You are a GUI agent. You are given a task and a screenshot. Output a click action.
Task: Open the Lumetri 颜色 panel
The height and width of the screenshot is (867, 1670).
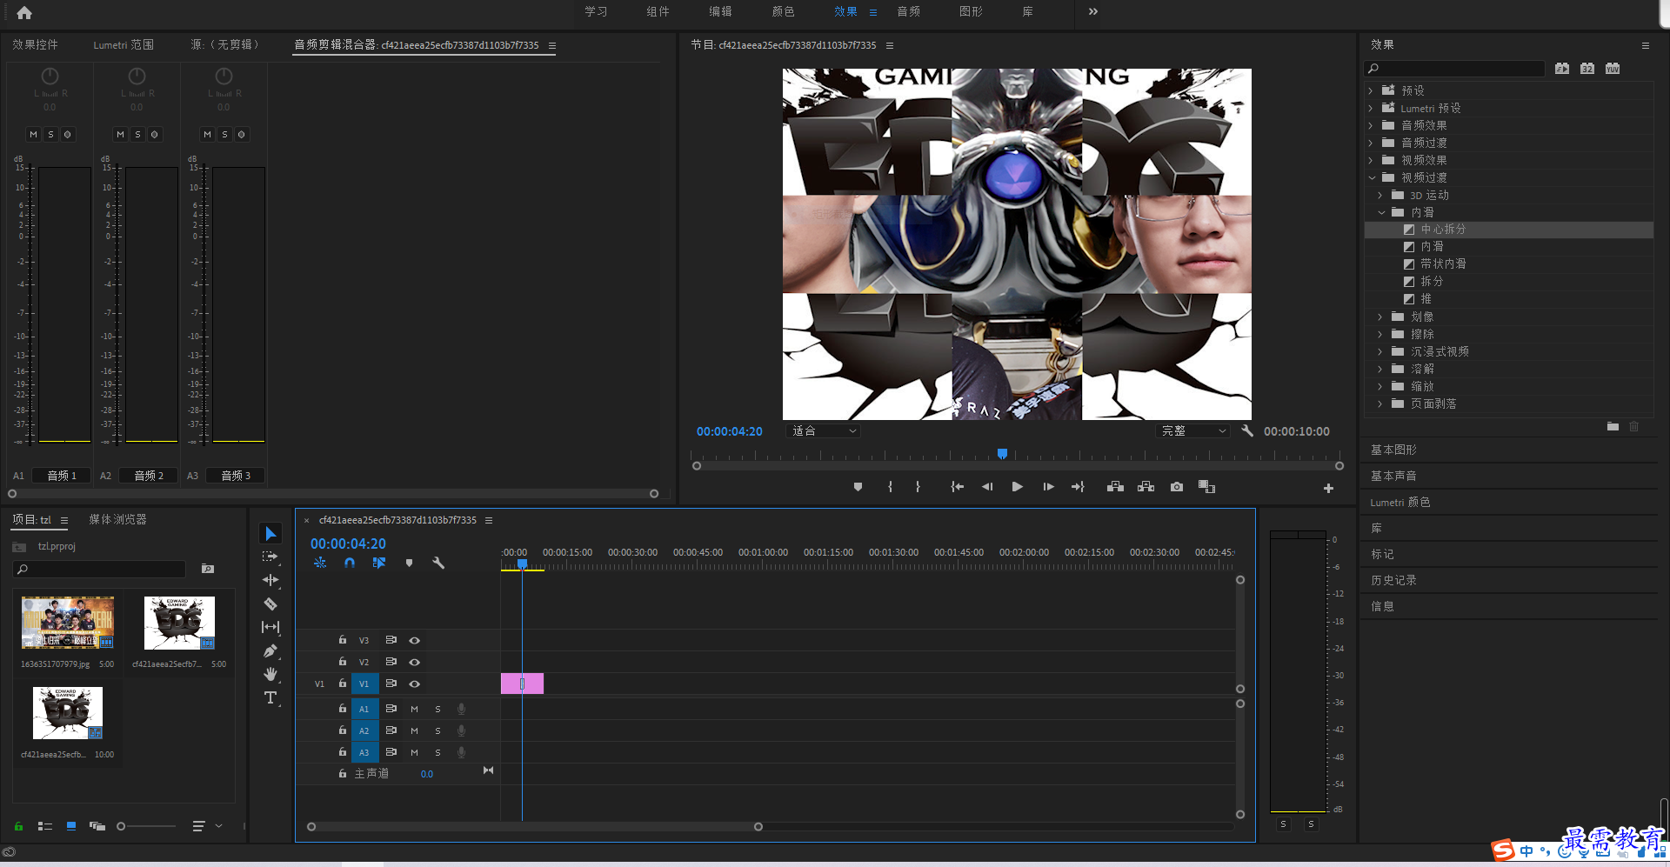tap(1399, 502)
